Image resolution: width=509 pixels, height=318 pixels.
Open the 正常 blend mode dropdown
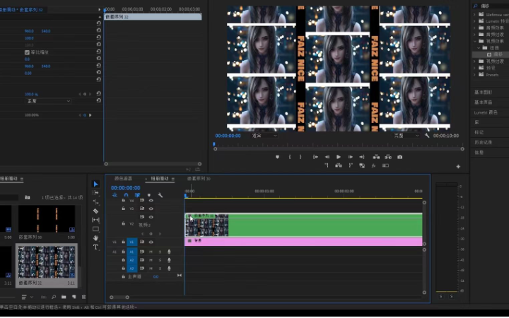click(48, 101)
